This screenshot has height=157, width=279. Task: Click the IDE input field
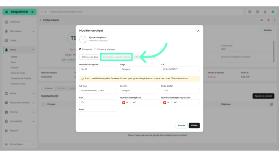click(180, 69)
